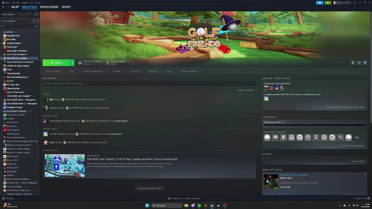Open the friends chat icon at the bottom right
The width and height of the screenshot is (372, 209).
[368, 199]
